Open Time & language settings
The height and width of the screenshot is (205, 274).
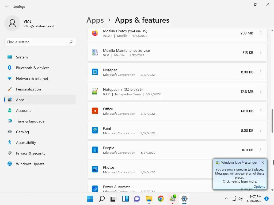click(x=40, y=121)
